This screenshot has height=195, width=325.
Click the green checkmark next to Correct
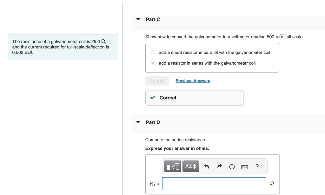click(x=152, y=97)
